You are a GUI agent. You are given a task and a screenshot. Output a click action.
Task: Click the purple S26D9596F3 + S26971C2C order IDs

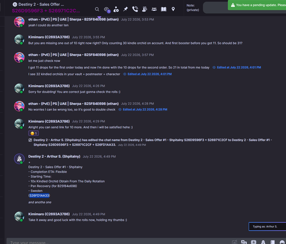46,11
